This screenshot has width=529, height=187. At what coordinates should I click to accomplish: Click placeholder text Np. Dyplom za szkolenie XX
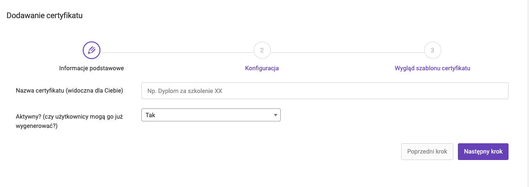[x=185, y=91]
